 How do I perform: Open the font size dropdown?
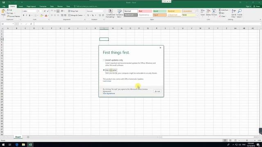click(x=42, y=11)
